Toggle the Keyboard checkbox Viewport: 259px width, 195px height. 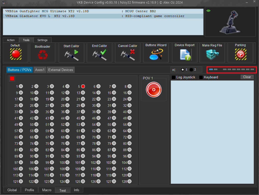(x=201, y=77)
